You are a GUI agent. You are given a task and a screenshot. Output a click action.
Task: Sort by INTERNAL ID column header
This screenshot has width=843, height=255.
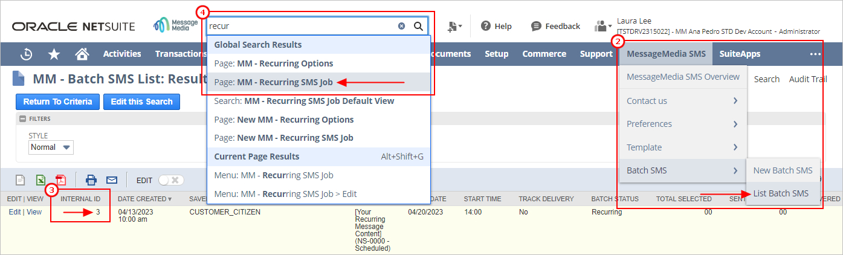[80, 199]
